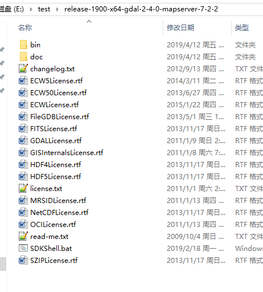Viewport: 263px width, 292px height.
Task: Select the NetCDFLicense.rtf file name
Action: click(59, 213)
